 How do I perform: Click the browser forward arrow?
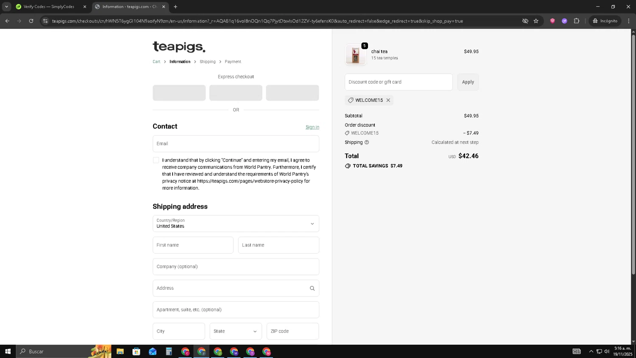pyautogui.click(x=19, y=21)
